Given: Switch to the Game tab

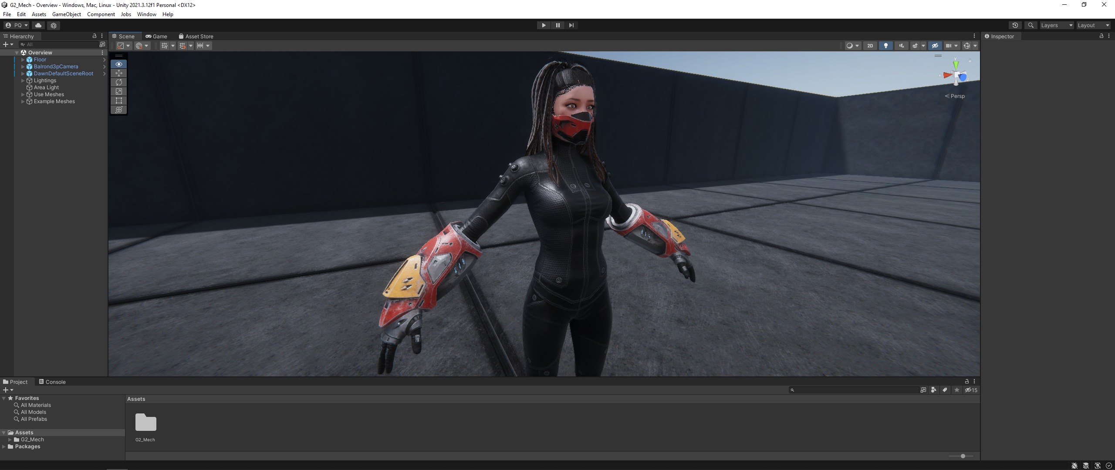Looking at the screenshot, I should [x=157, y=37].
